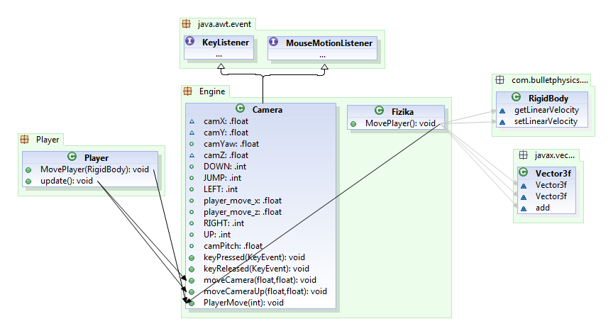
Task: Select the PlayerMove(int) method in Camera
Action: coord(243,303)
